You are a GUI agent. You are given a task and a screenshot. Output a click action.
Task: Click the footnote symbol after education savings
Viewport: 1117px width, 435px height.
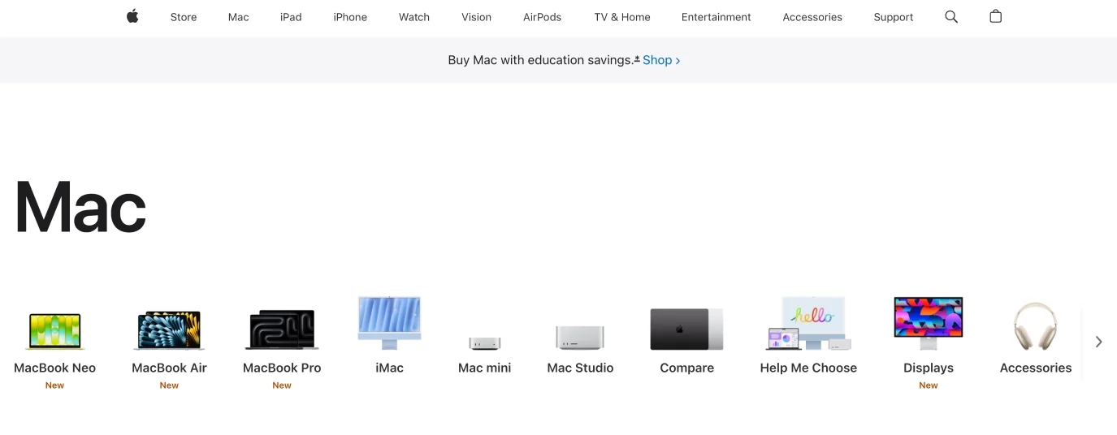tap(637, 58)
